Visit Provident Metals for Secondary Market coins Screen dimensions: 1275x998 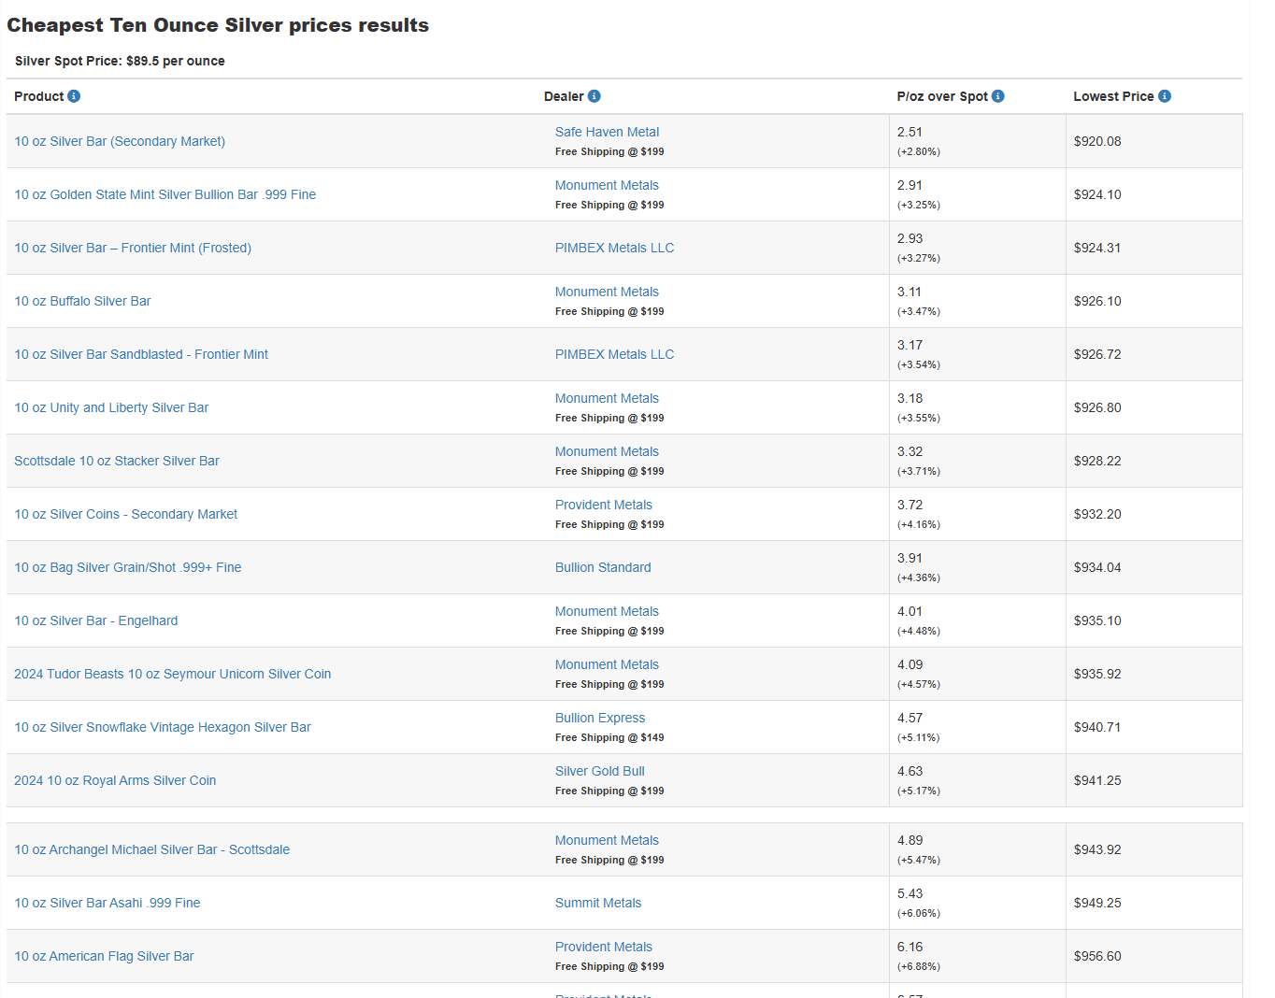pos(604,505)
